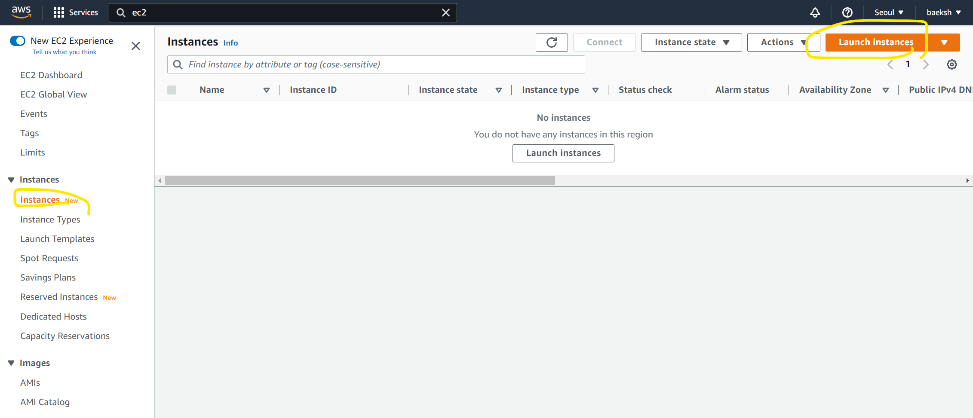Viewport: 973px width, 418px height.
Task: Open the Services grid menu
Action: coord(59,12)
